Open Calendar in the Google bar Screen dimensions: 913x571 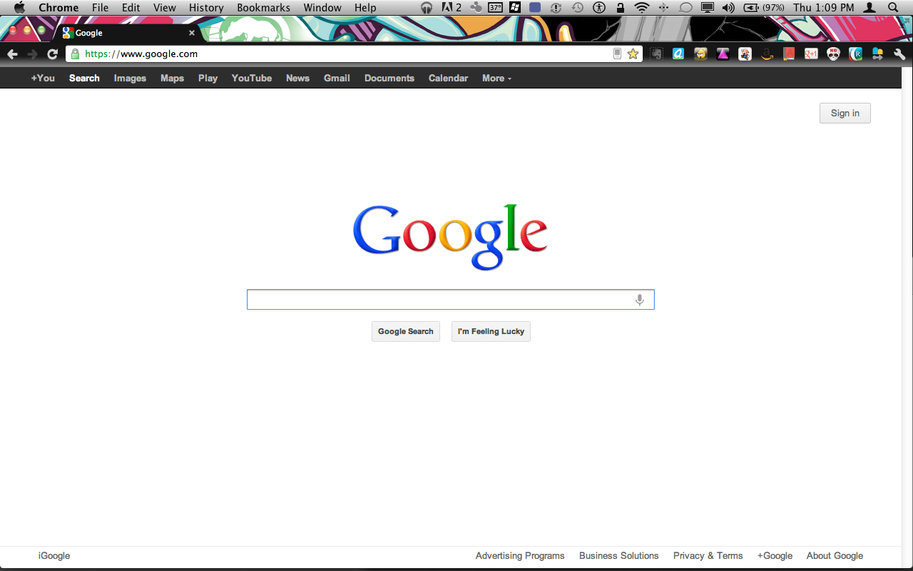tap(448, 79)
